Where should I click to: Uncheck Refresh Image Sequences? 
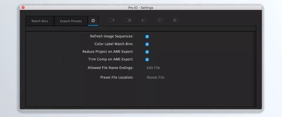tap(147, 37)
